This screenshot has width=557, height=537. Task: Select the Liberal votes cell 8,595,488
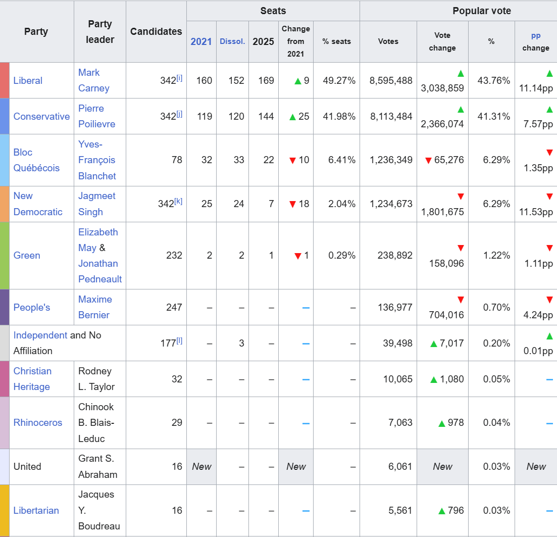(388, 80)
